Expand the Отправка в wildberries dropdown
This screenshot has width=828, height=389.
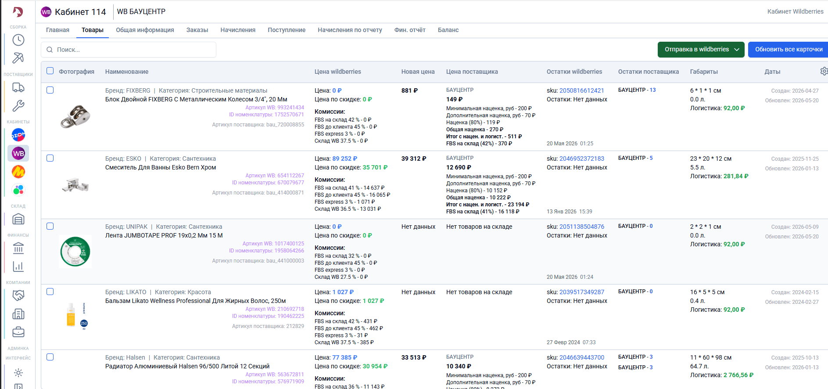pos(701,50)
